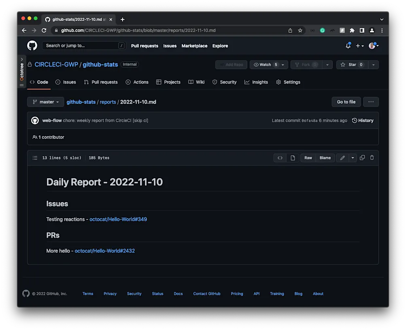Viewport: 406px width, 330px height.
Task: Open the Blame view
Action: (325, 158)
